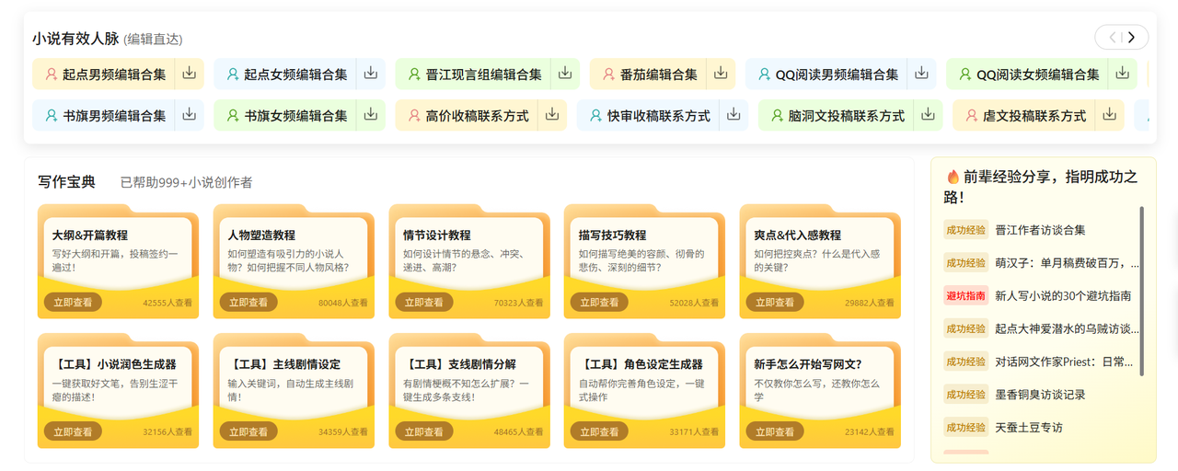Screen dimensions: 1178x471
Task: Click 42555人查看 view count text
Action: (167, 303)
